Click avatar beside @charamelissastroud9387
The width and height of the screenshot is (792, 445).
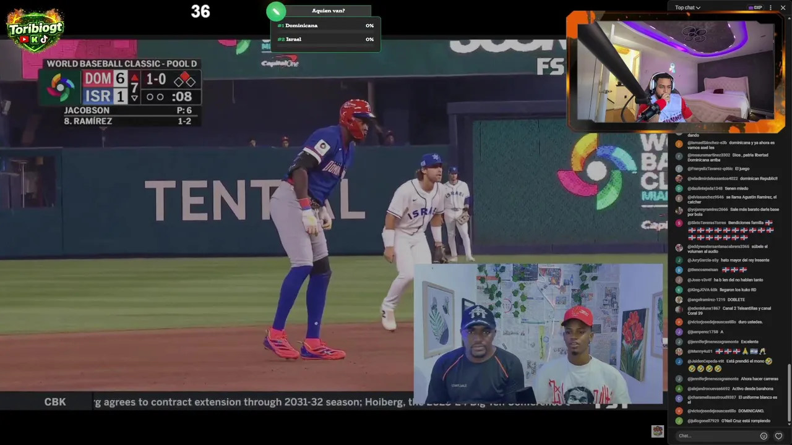click(679, 399)
